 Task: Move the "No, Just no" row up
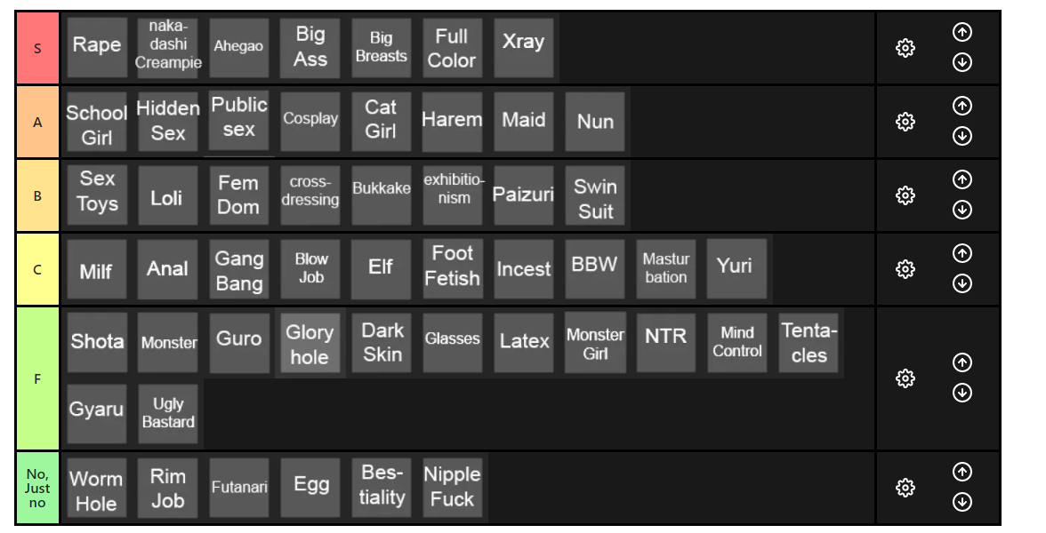click(962, 472)
